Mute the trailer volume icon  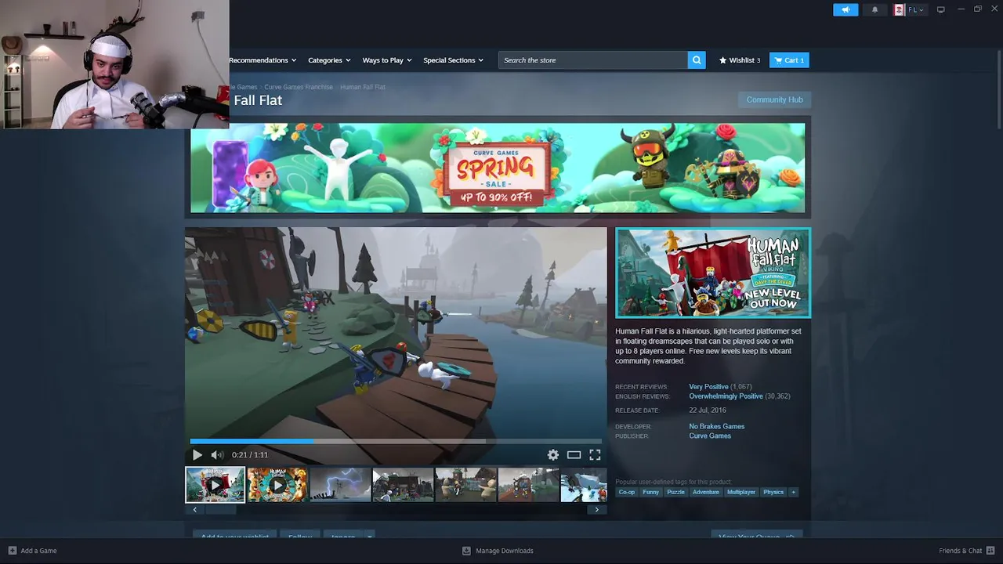217,455
